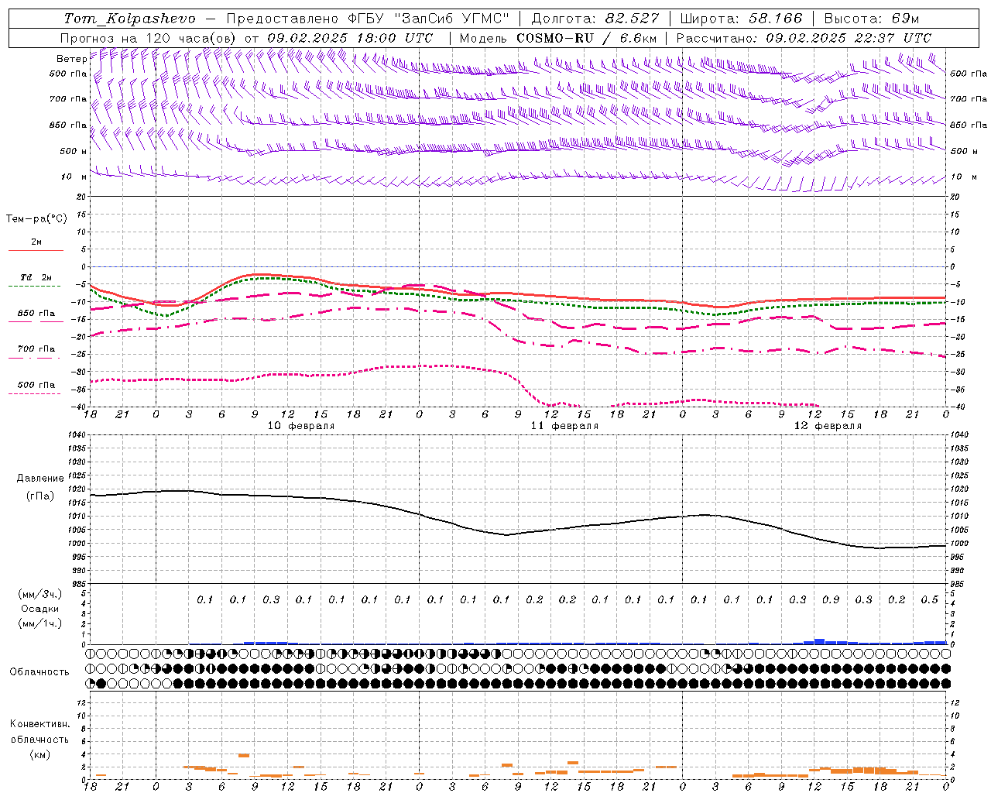This screenshot has width=991, height=793.
Task: Click the "Осадки" precipitation label
Action: tap(40, 609)
